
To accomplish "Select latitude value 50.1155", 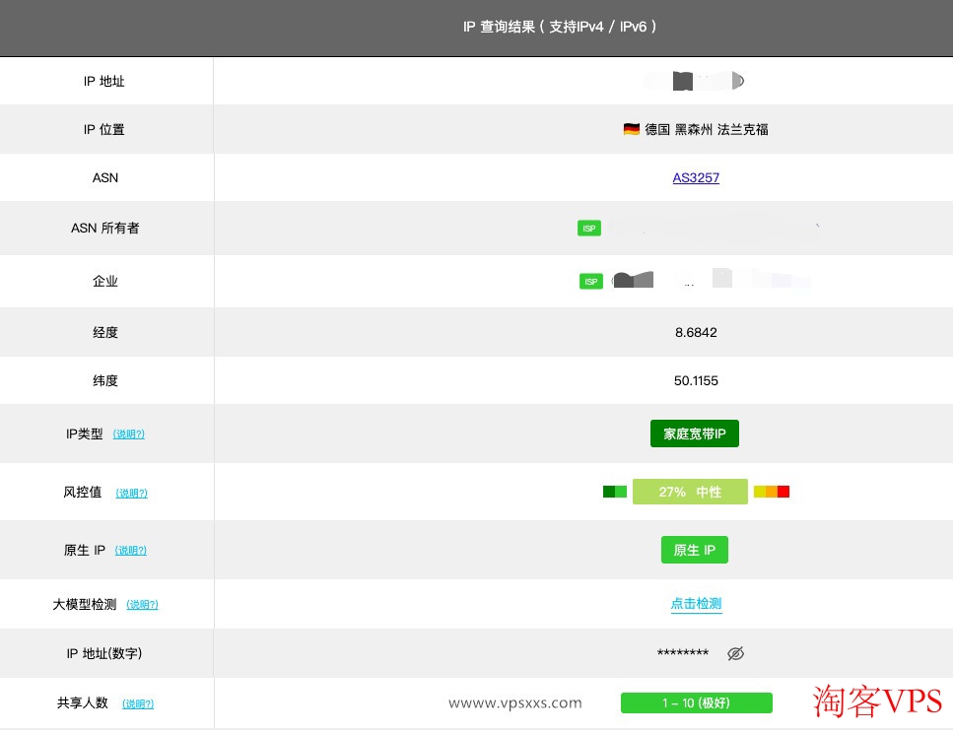I will pos(696,380).
